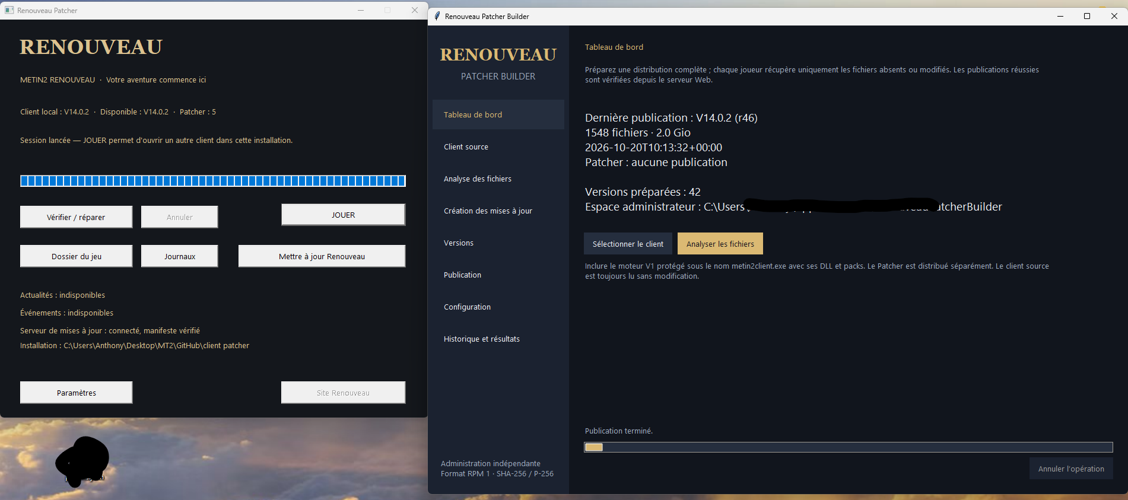The image size is (1128, 500).
Task: Click Vérifier / réparer button
Action: (76, 217)
